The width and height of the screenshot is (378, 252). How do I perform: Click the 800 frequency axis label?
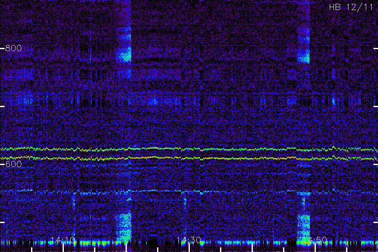(x=13, y=48)
